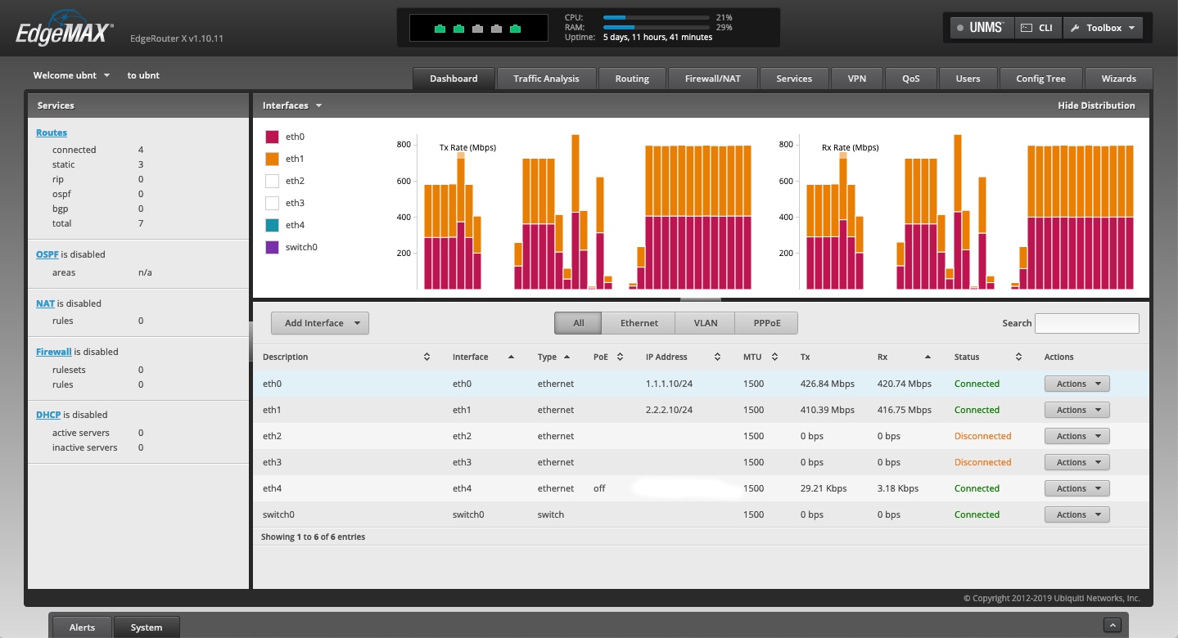The height and width of the screenshot is (638, 1178).
Task: Sort table by IP Address column icon
Action: click(x=717, y=357)
